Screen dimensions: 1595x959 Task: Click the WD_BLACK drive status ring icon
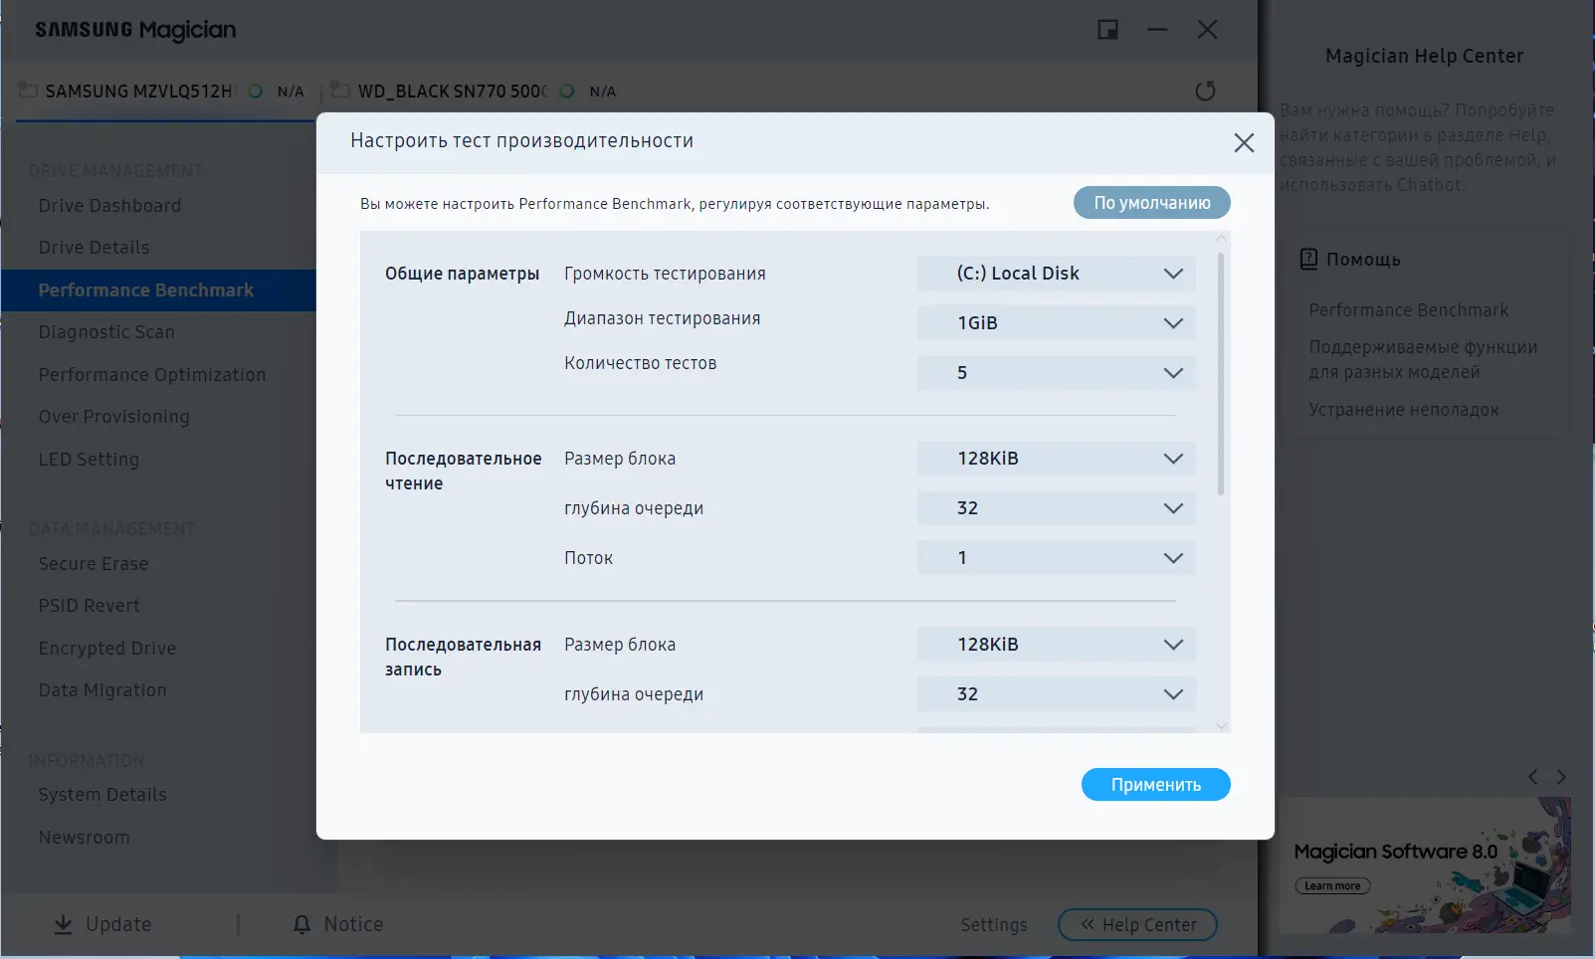click(x=567, y=92)
